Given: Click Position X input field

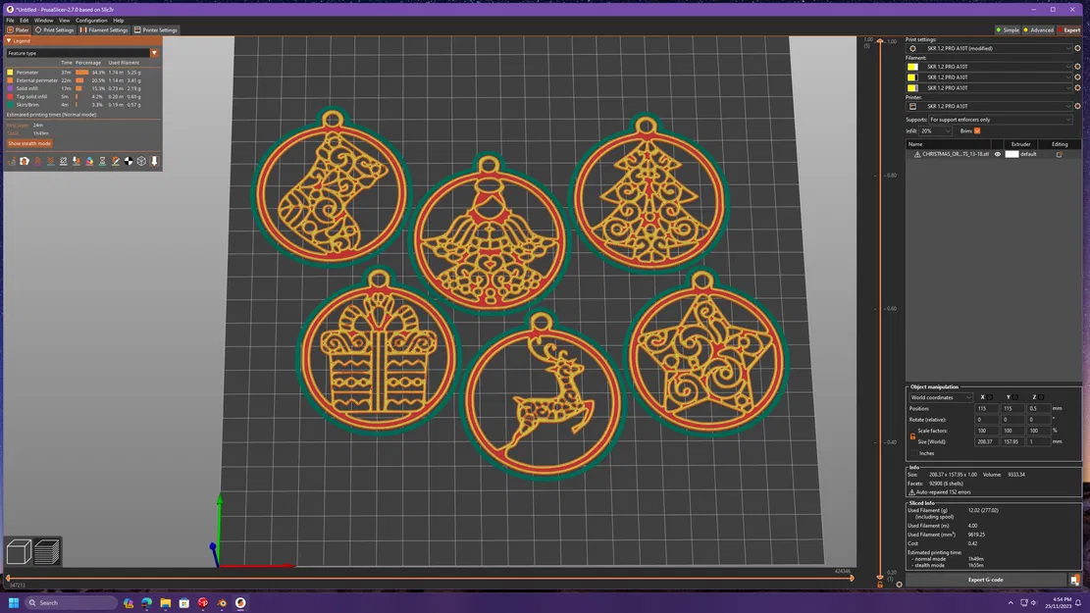Looking at the screenshot, I should (x=985, y=409).
